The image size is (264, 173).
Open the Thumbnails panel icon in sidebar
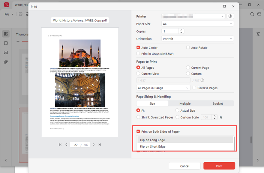pos(6,34)
